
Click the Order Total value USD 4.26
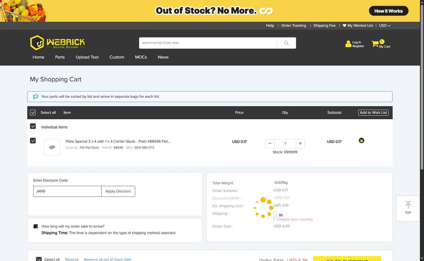[x=281, y=226]
